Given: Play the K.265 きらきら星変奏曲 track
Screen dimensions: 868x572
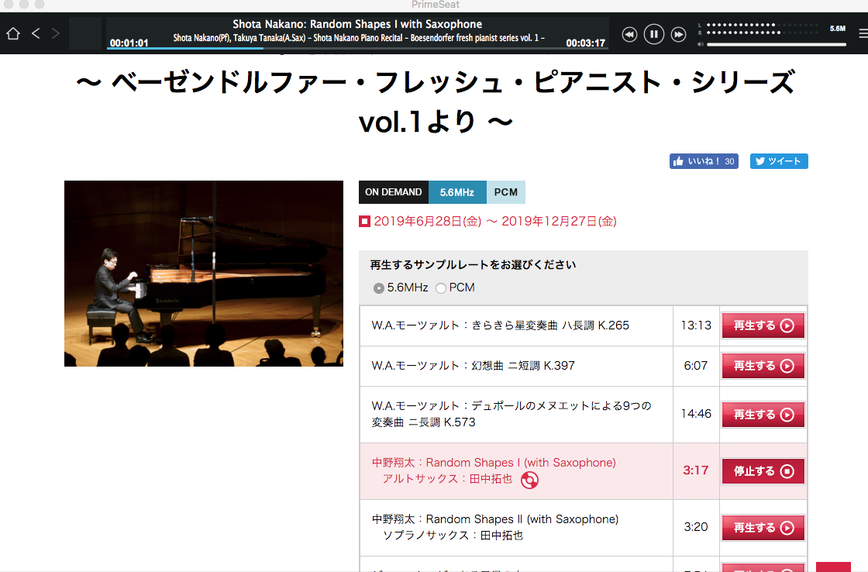Looking at the screenshot, I should coord(763,326).
